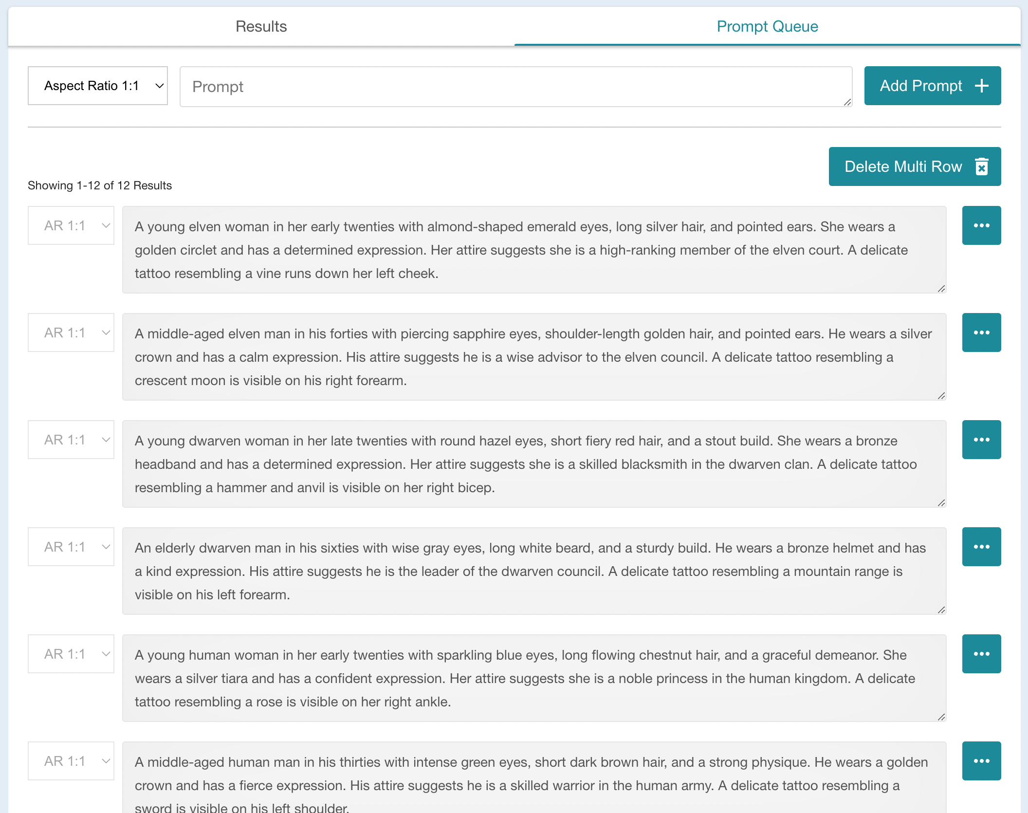Click the elderly dwarven man prompt text
Viewport: 1028px width, 813px height.
pyautogui.click(x=534, y=571)
